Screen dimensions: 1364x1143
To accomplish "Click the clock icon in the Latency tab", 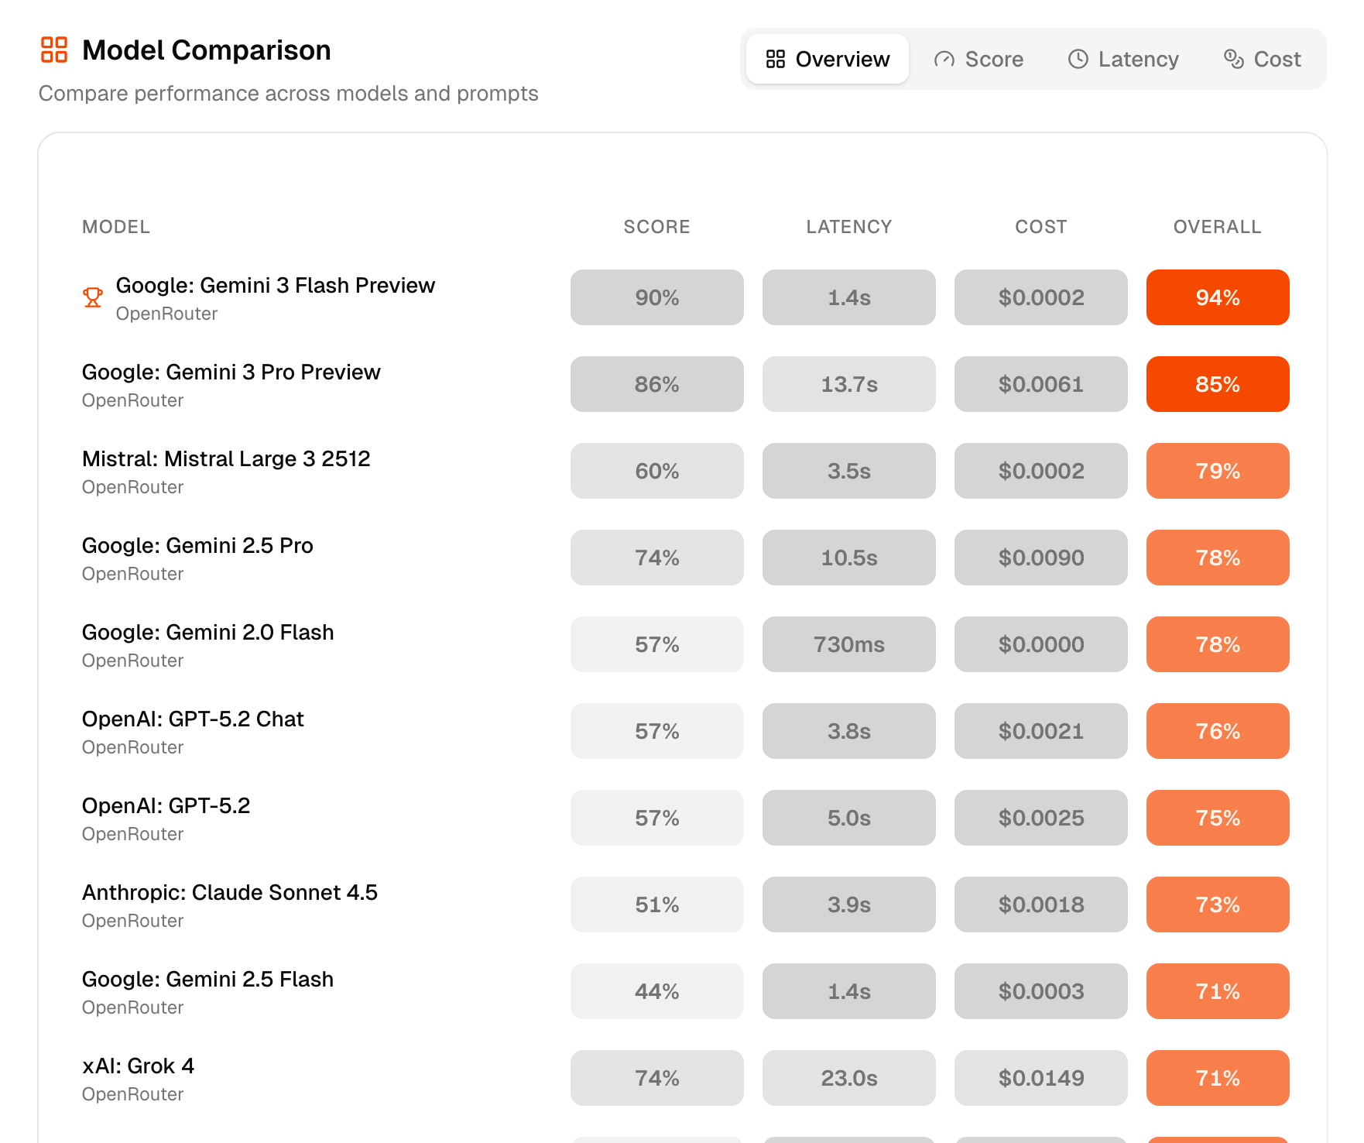I will pos(1078,59).
